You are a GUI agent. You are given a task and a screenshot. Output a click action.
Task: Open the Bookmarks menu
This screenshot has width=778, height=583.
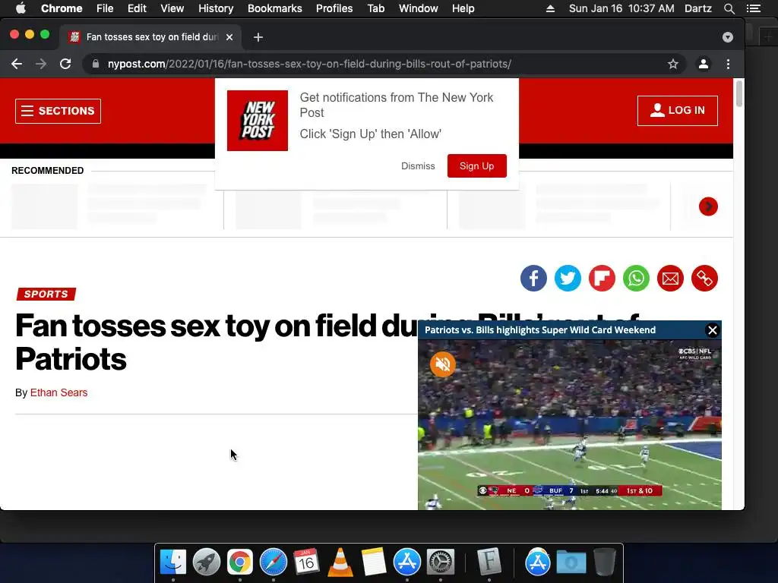(275, 8)
